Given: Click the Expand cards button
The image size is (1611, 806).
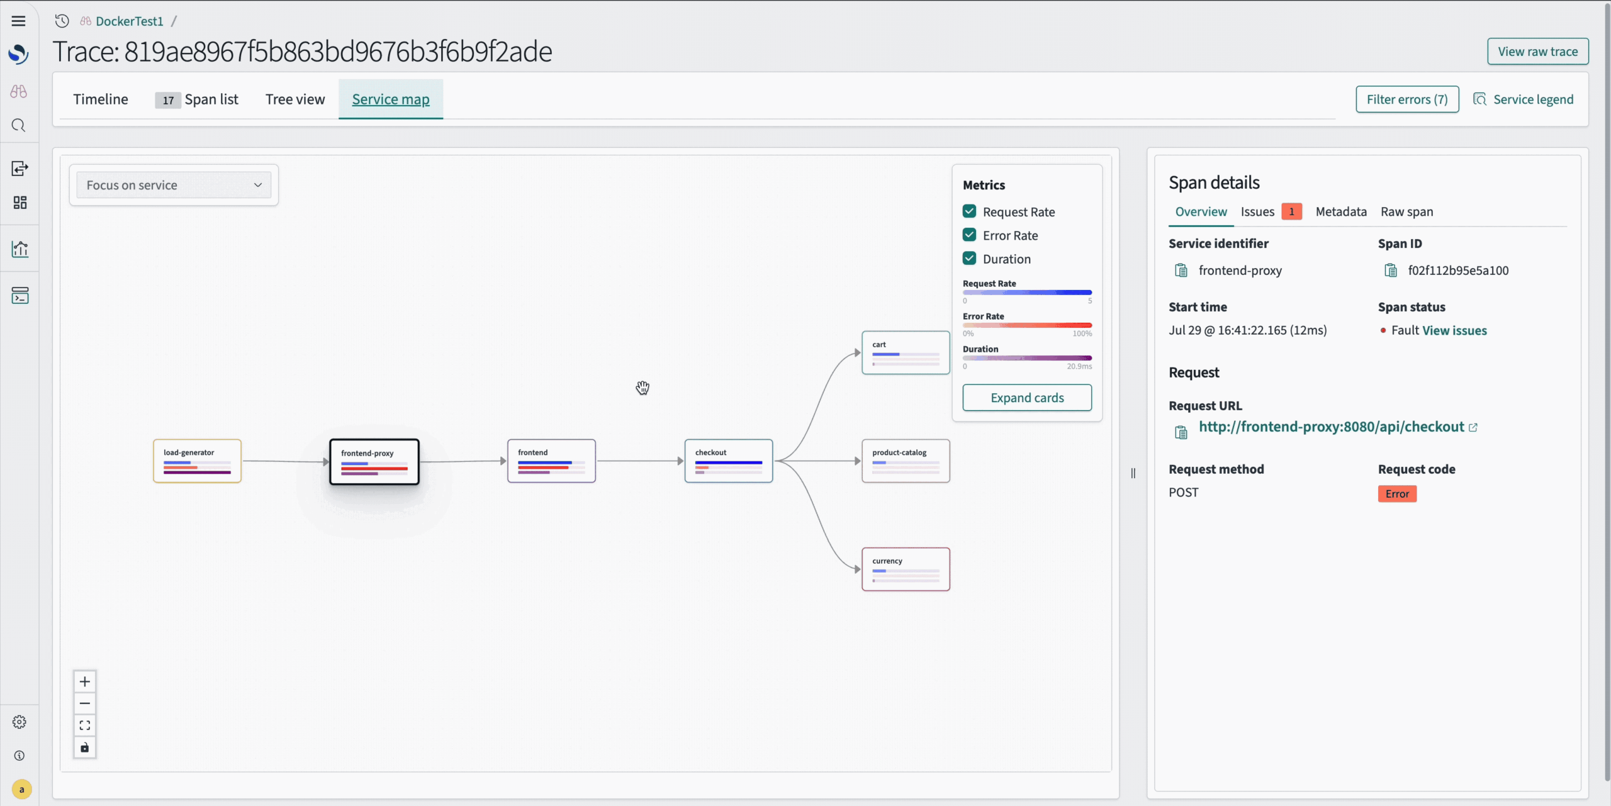Looking at the screenshot, I should coord(1027,398).
